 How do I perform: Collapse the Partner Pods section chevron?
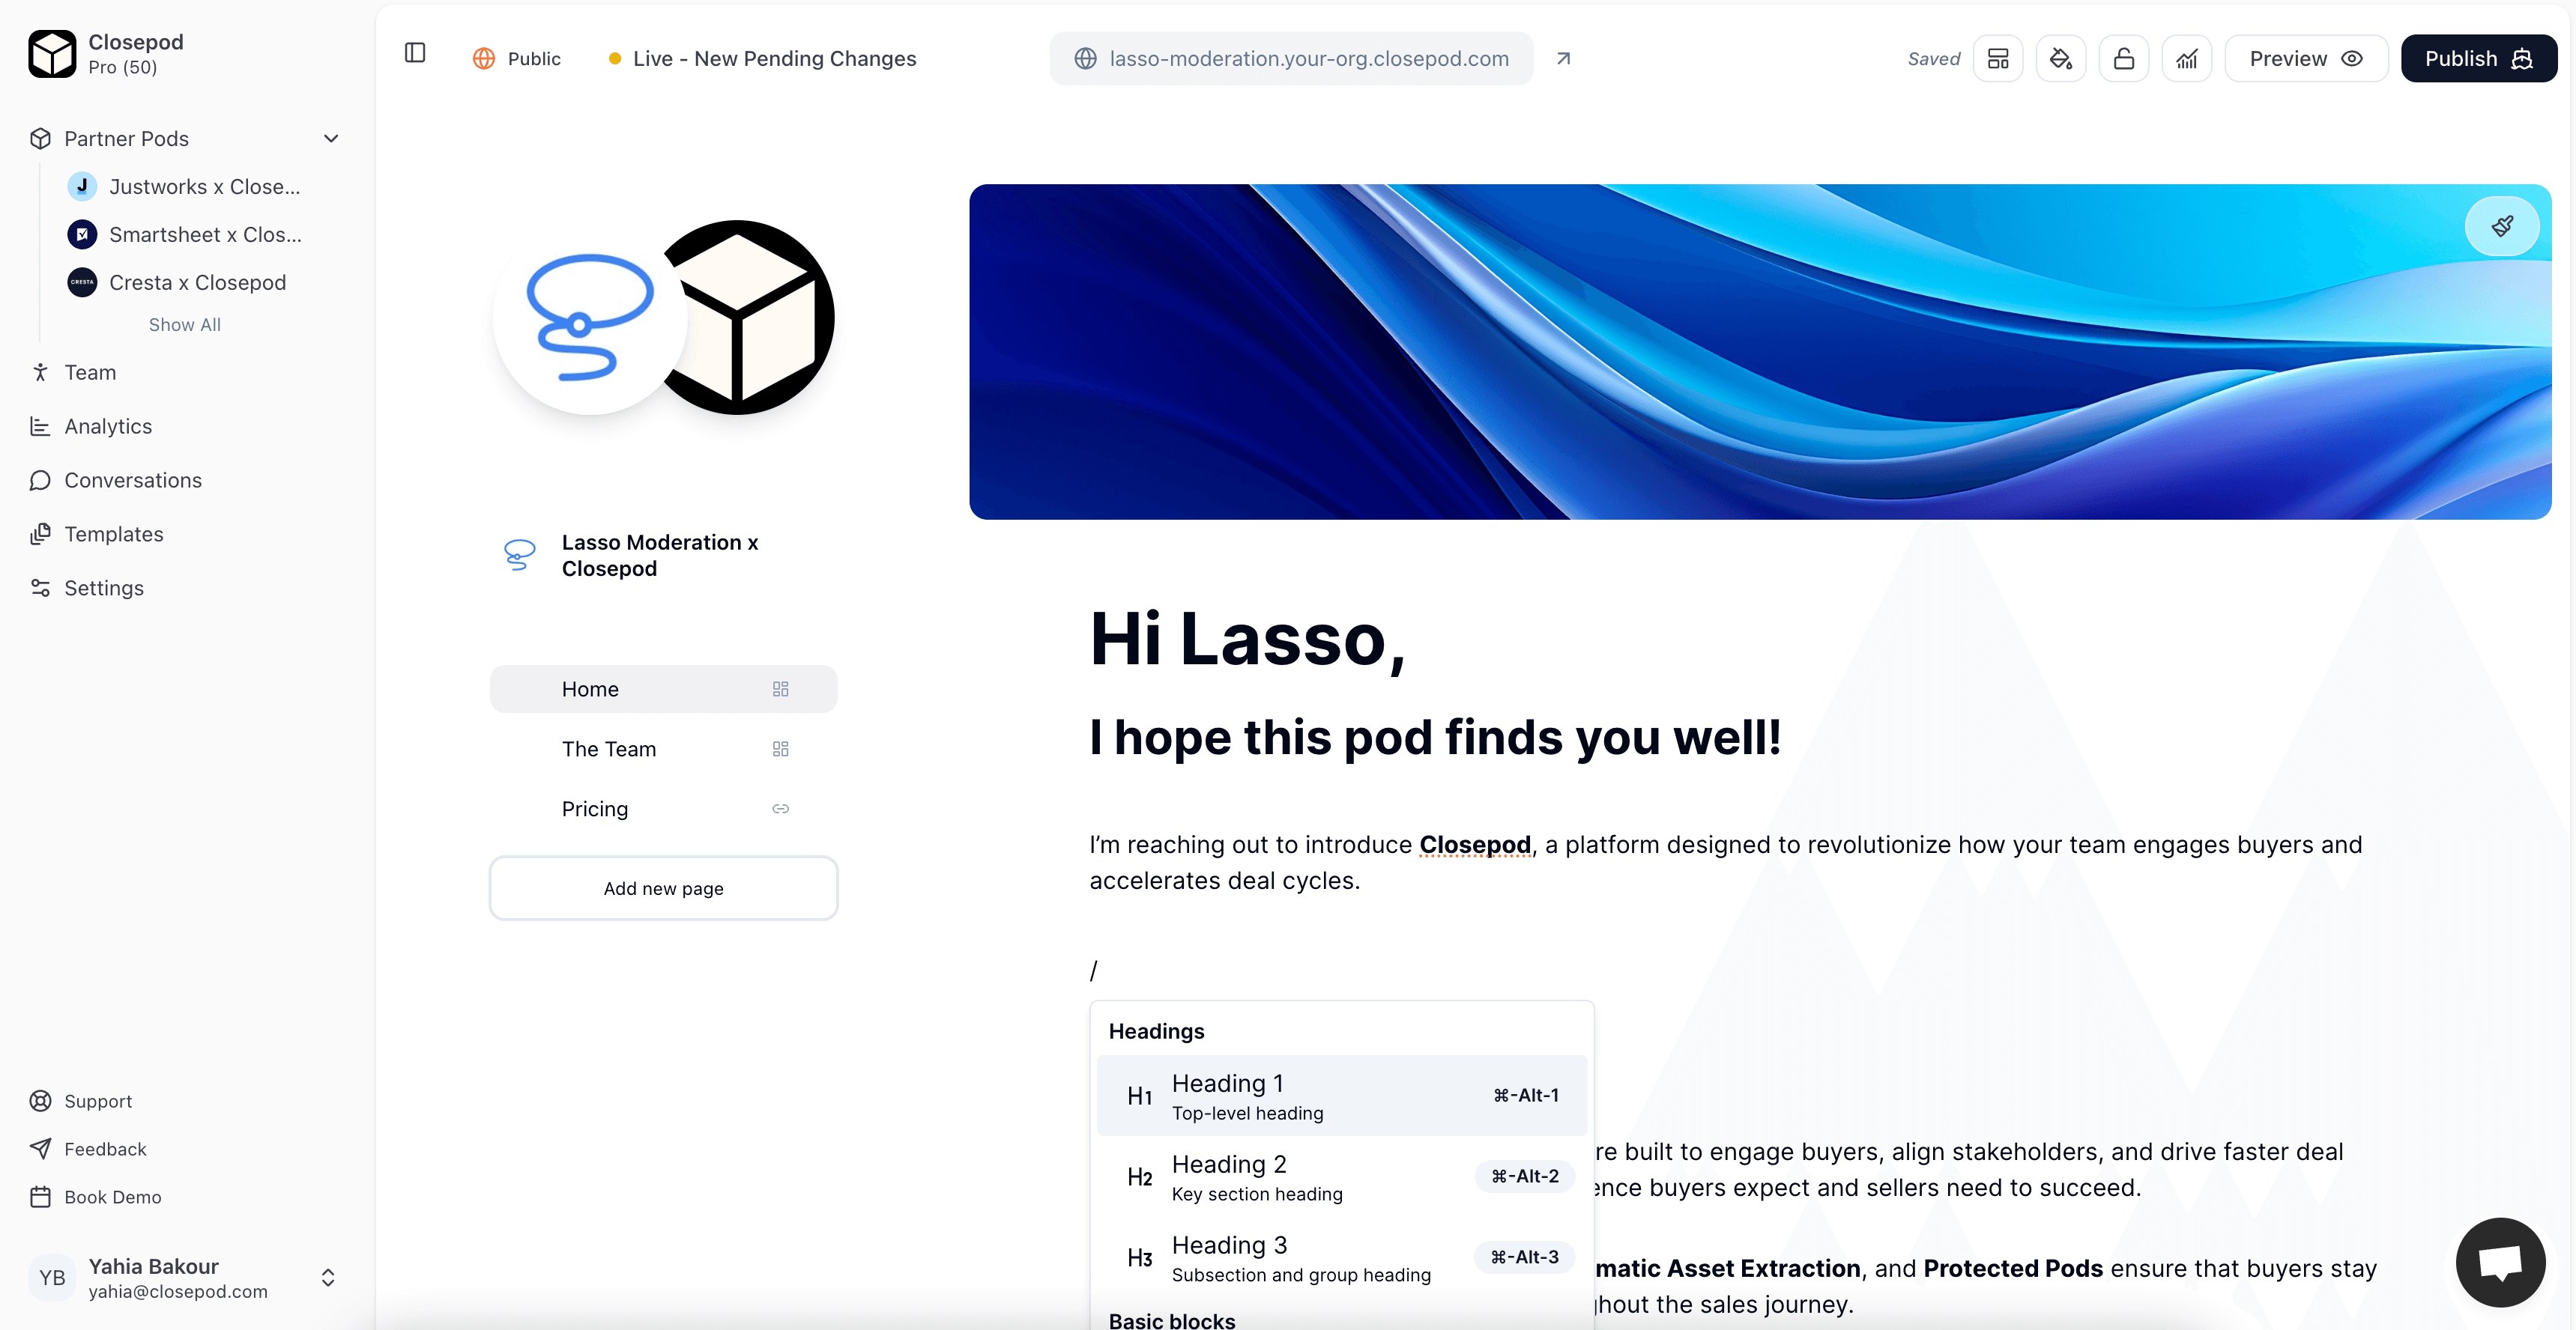[x=331, y=139]
